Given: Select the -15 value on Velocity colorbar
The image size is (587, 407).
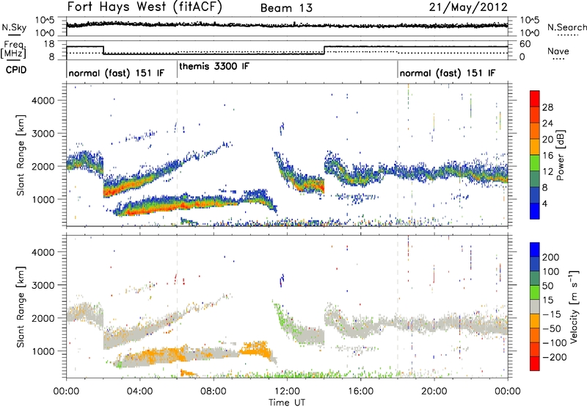Looking at the screenshot, I should pos(552,314).
